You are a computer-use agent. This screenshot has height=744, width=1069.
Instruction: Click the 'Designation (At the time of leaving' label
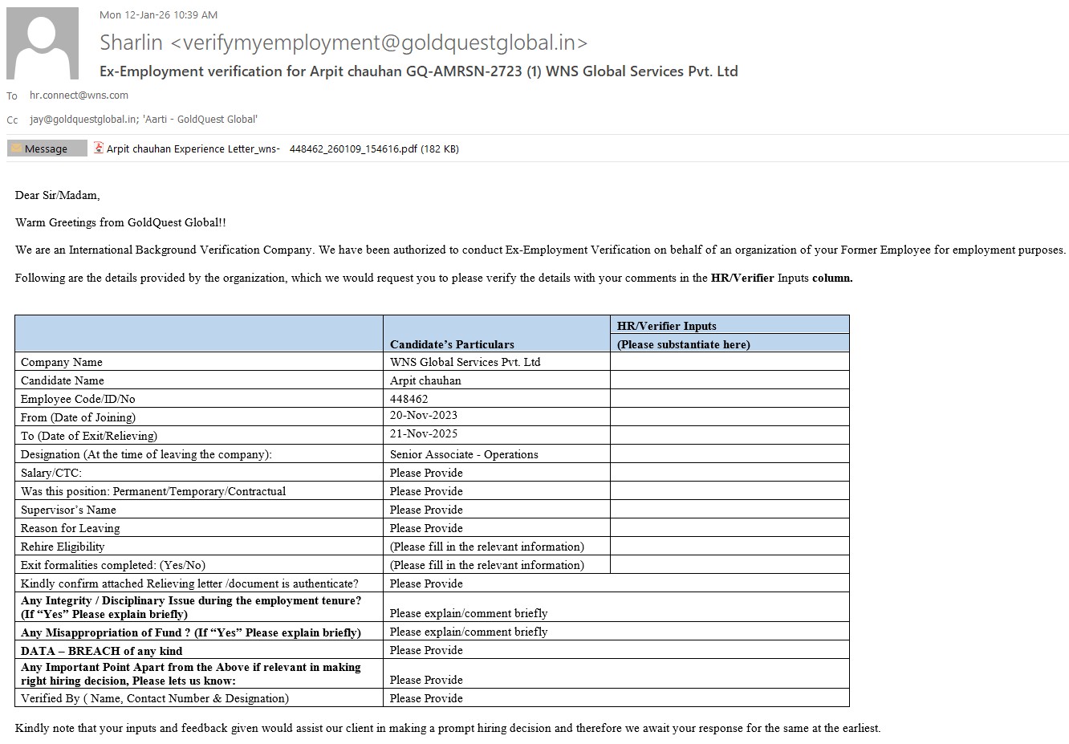click(146, 454)
